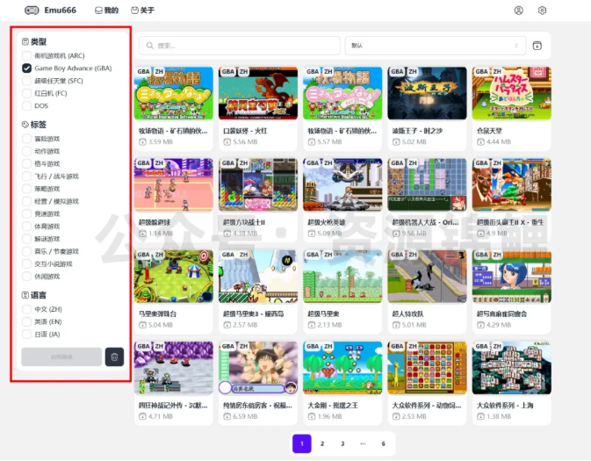The height and width of the screenshot is (461, 591).
Task: Click download icon next to 1.14 MB
Action: tap(142, 234)
